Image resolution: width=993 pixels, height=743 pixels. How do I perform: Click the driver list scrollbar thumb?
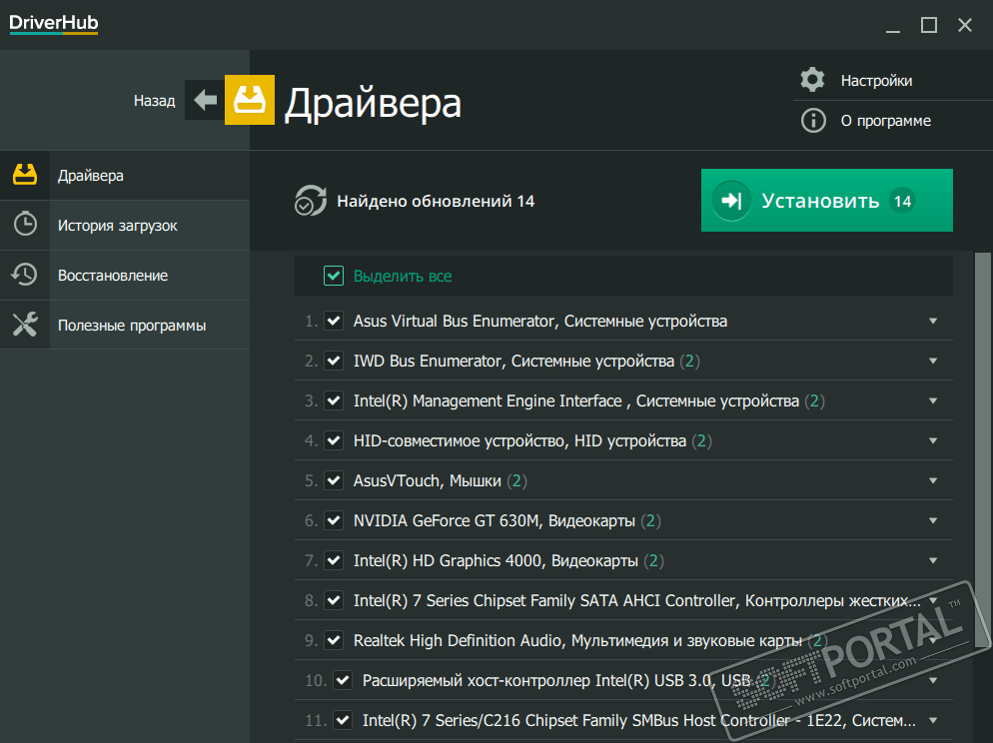pyautogui.click(x=982, y=449)
